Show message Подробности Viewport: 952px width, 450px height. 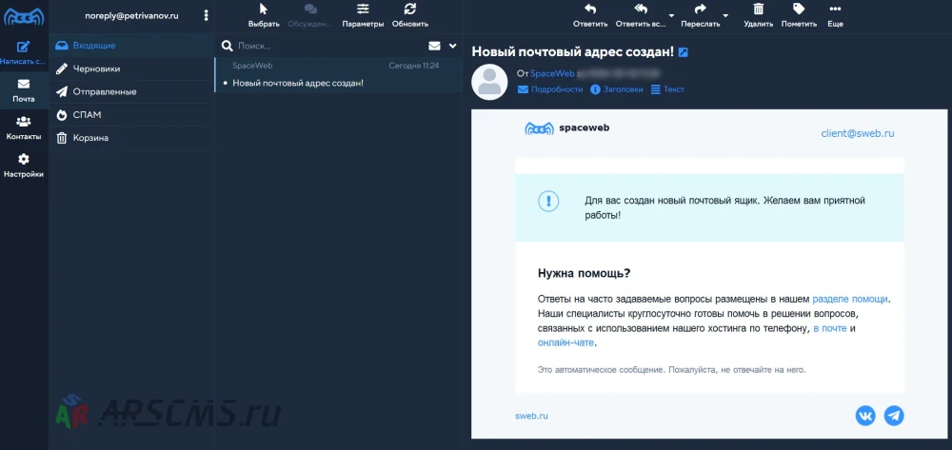coord(550,89)
